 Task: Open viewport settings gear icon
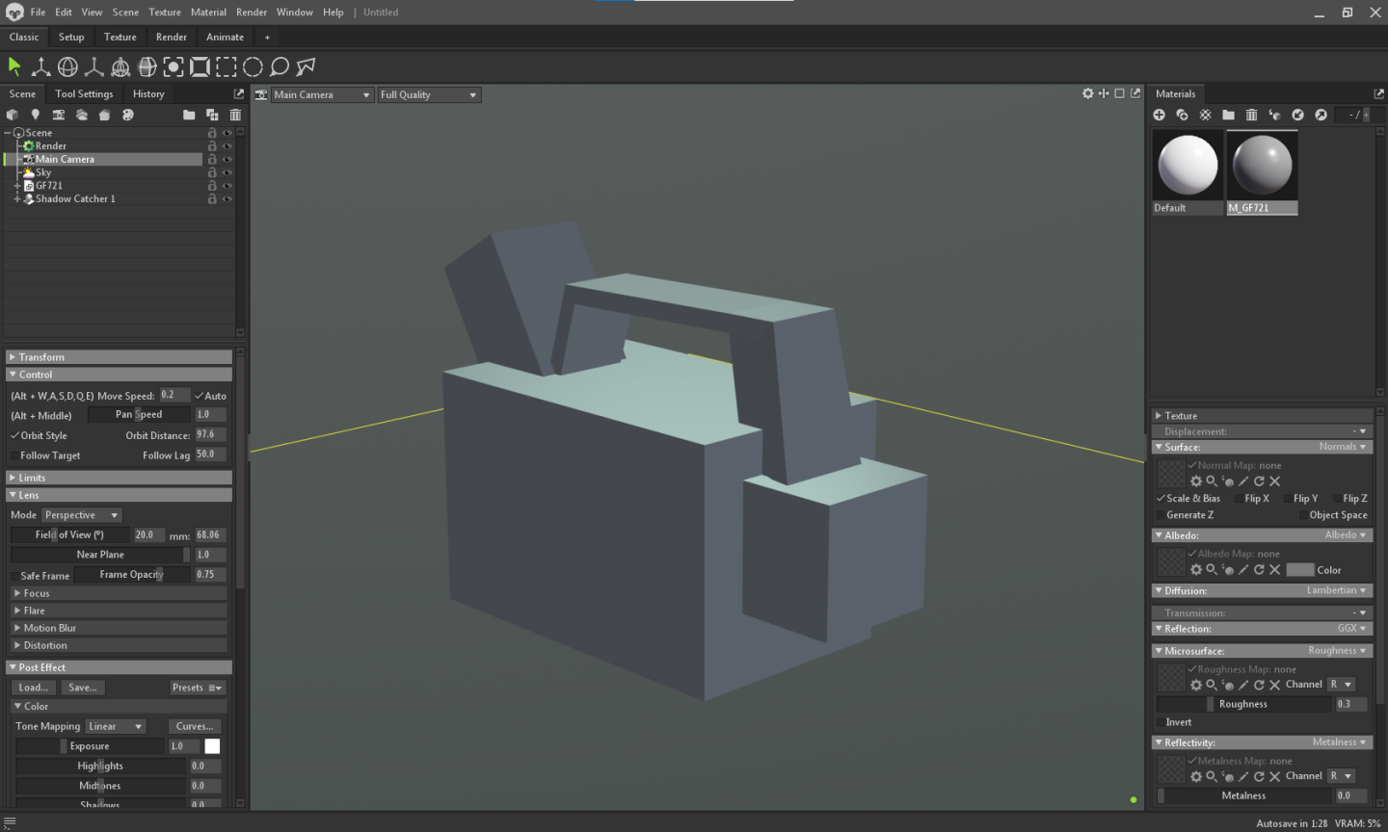[x=1088, y=93]
